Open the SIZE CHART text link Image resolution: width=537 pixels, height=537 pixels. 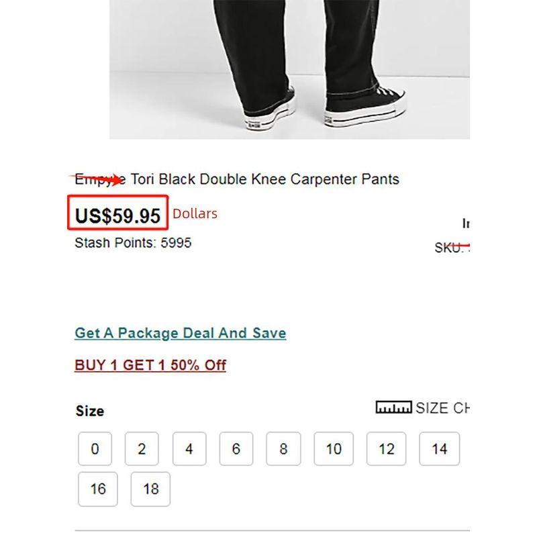[x=442, y=408]
